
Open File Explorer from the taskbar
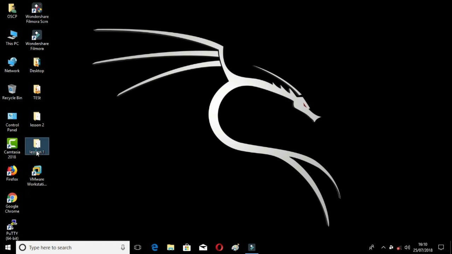[x=171, y=247]
